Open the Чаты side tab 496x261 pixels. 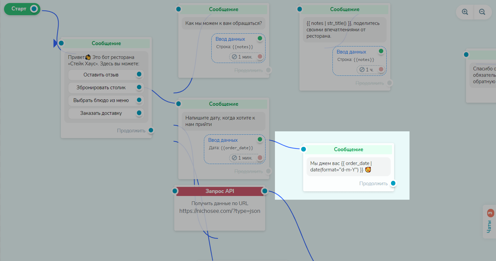click(x=489, y=222)
